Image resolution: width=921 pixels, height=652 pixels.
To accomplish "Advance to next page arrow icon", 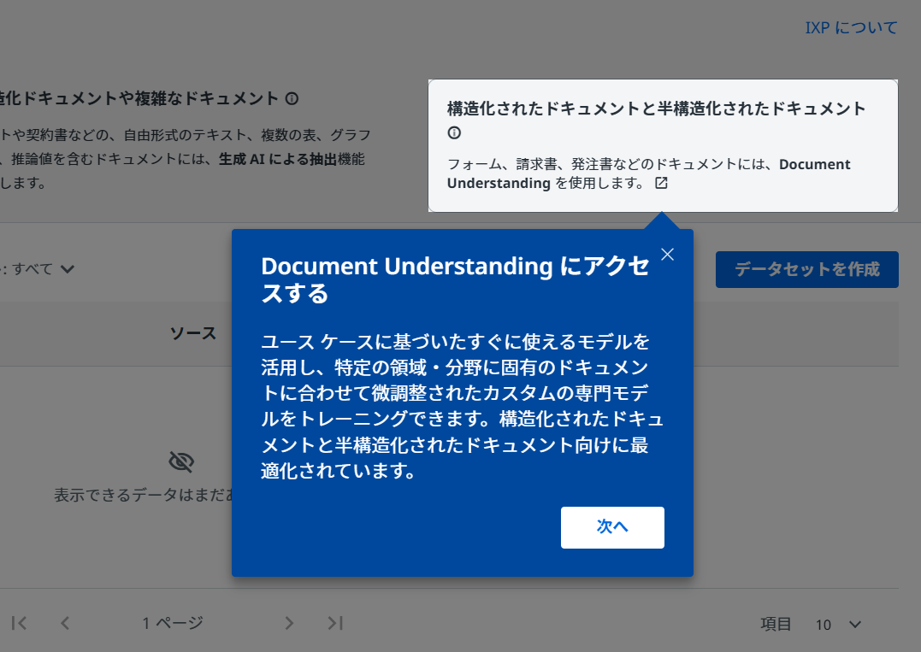I will 289,623.
